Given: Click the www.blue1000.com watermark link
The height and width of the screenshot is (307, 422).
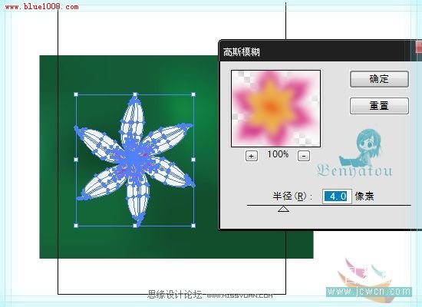Looking at the screenshot, I should [x=42, y=6].
